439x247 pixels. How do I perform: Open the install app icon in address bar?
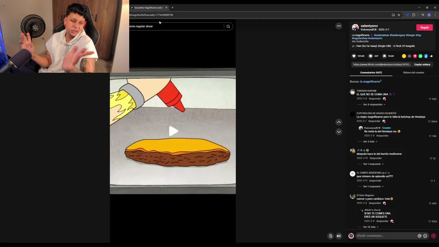393,15
